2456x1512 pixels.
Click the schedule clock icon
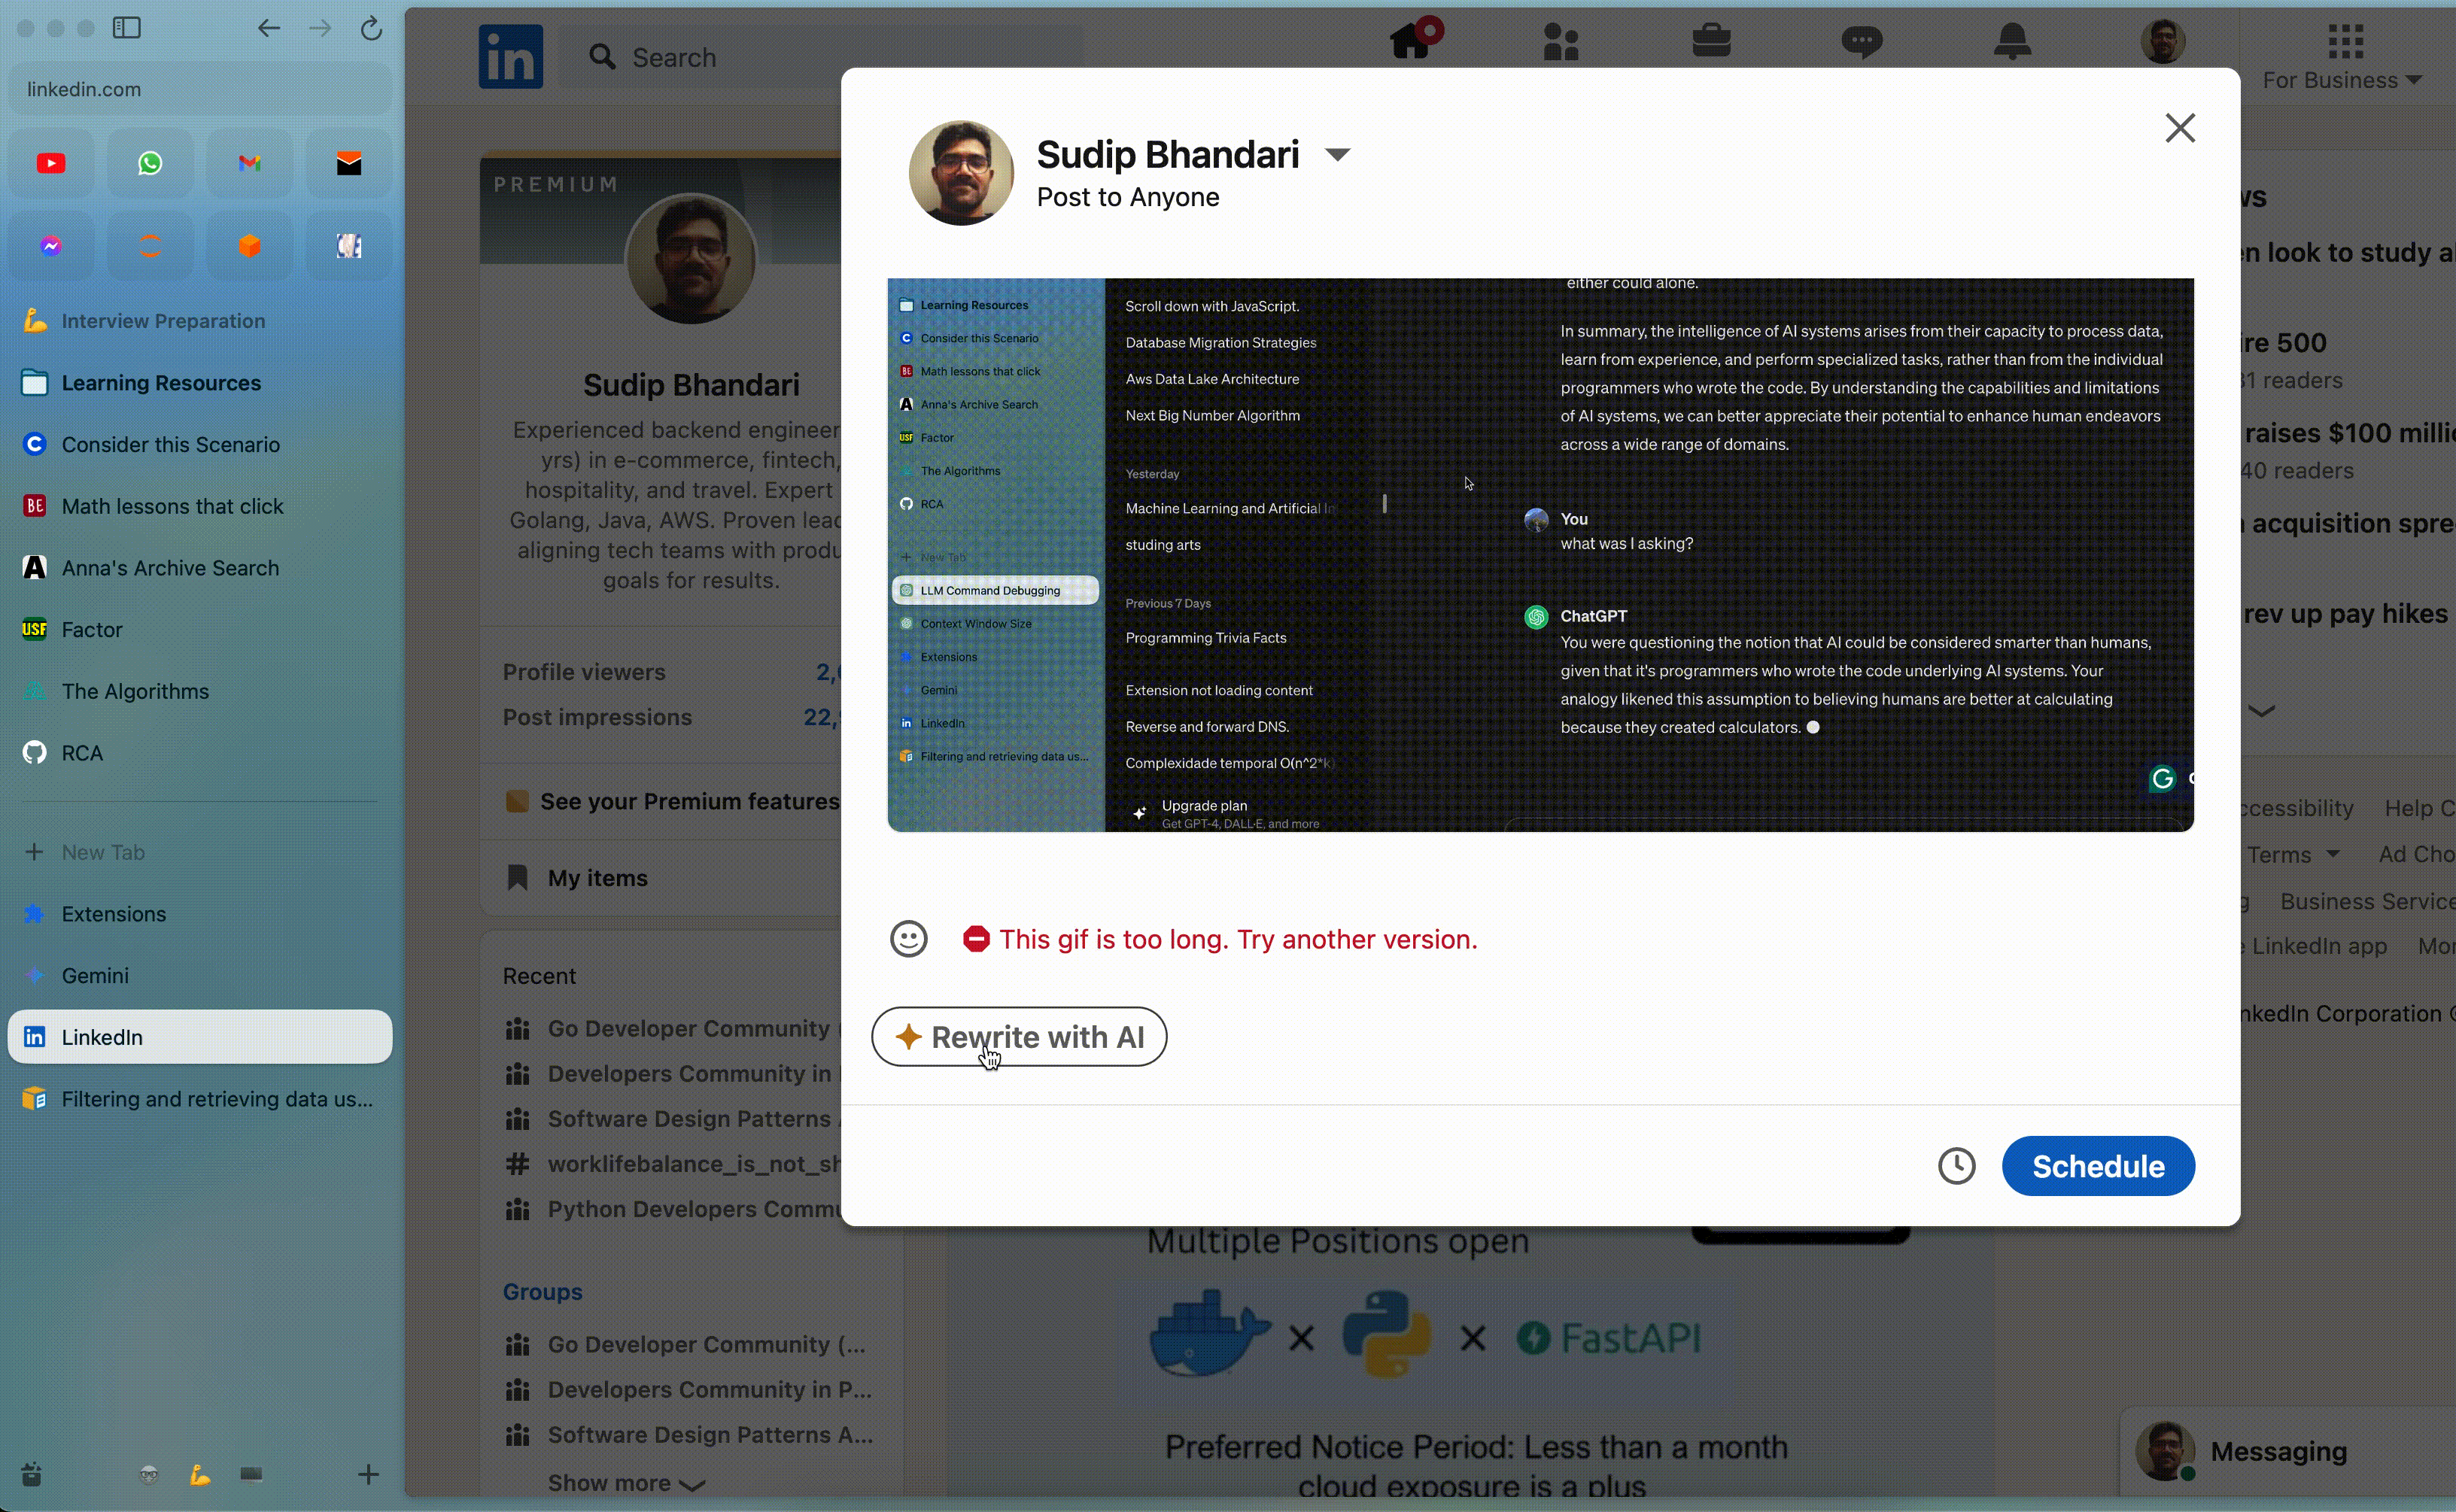(1956, 1166)
